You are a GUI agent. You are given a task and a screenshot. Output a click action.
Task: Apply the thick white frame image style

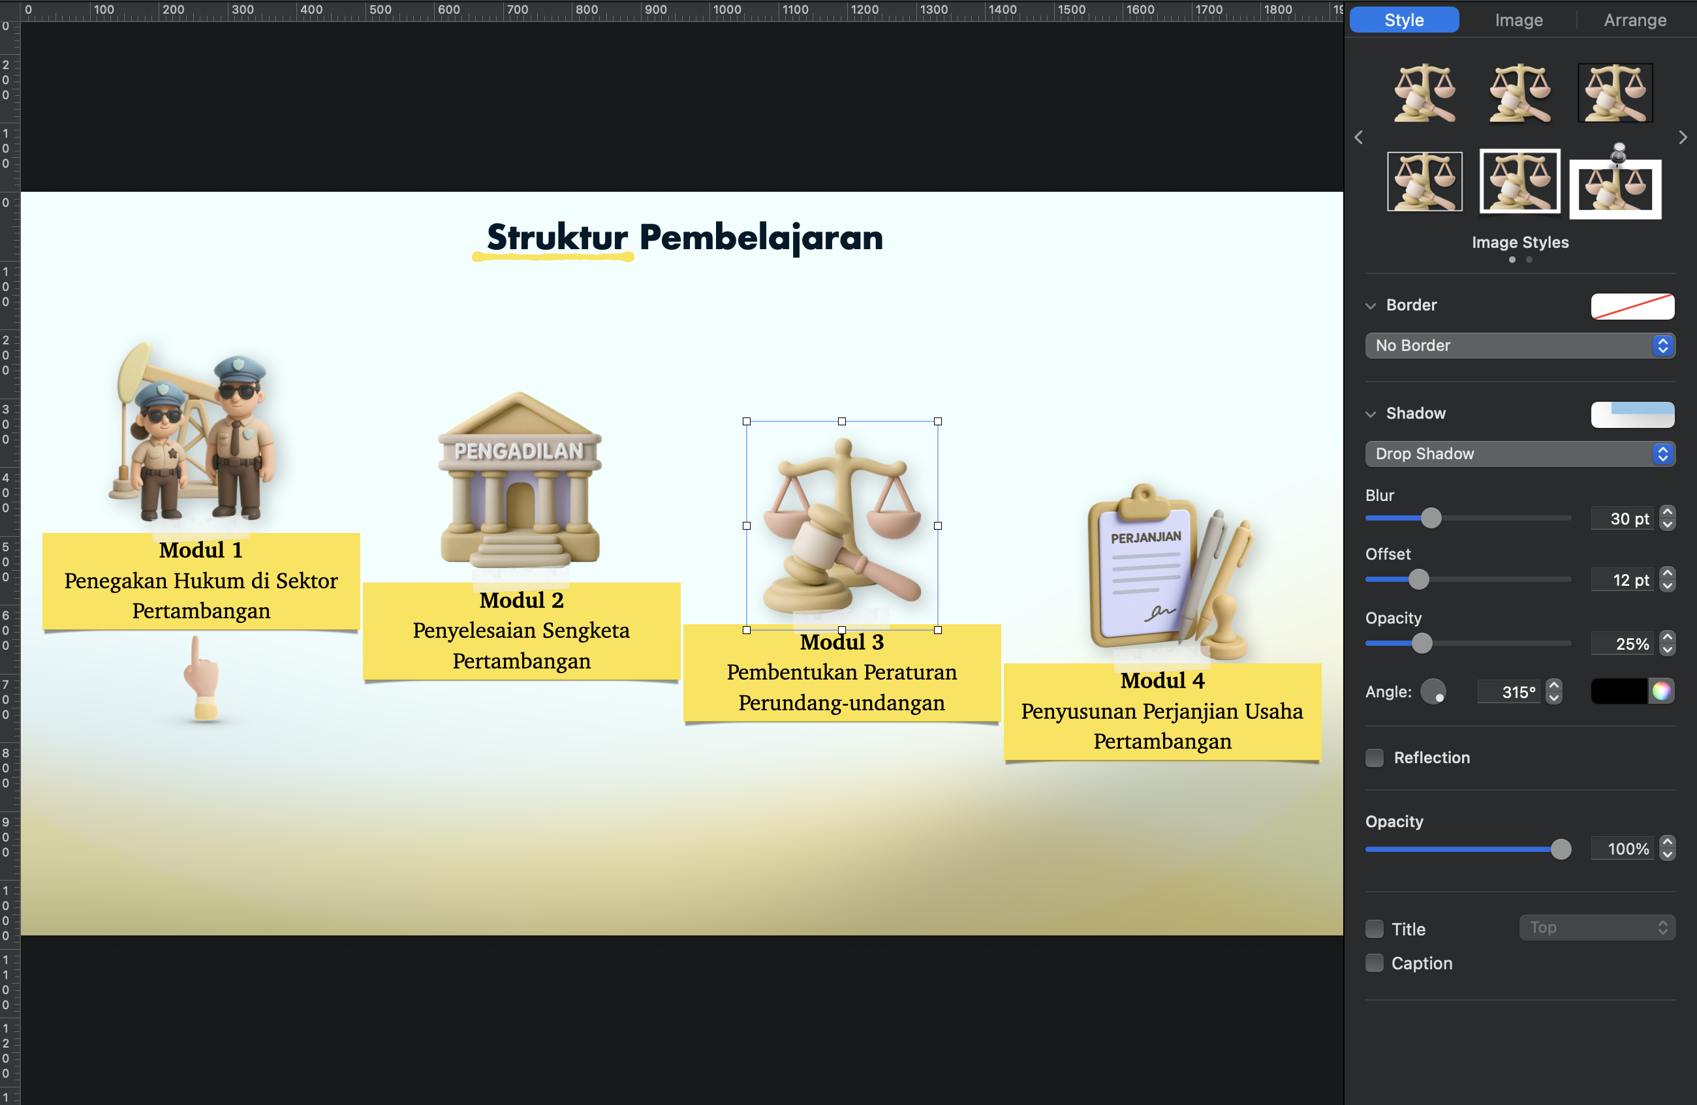pos(1519,181)
